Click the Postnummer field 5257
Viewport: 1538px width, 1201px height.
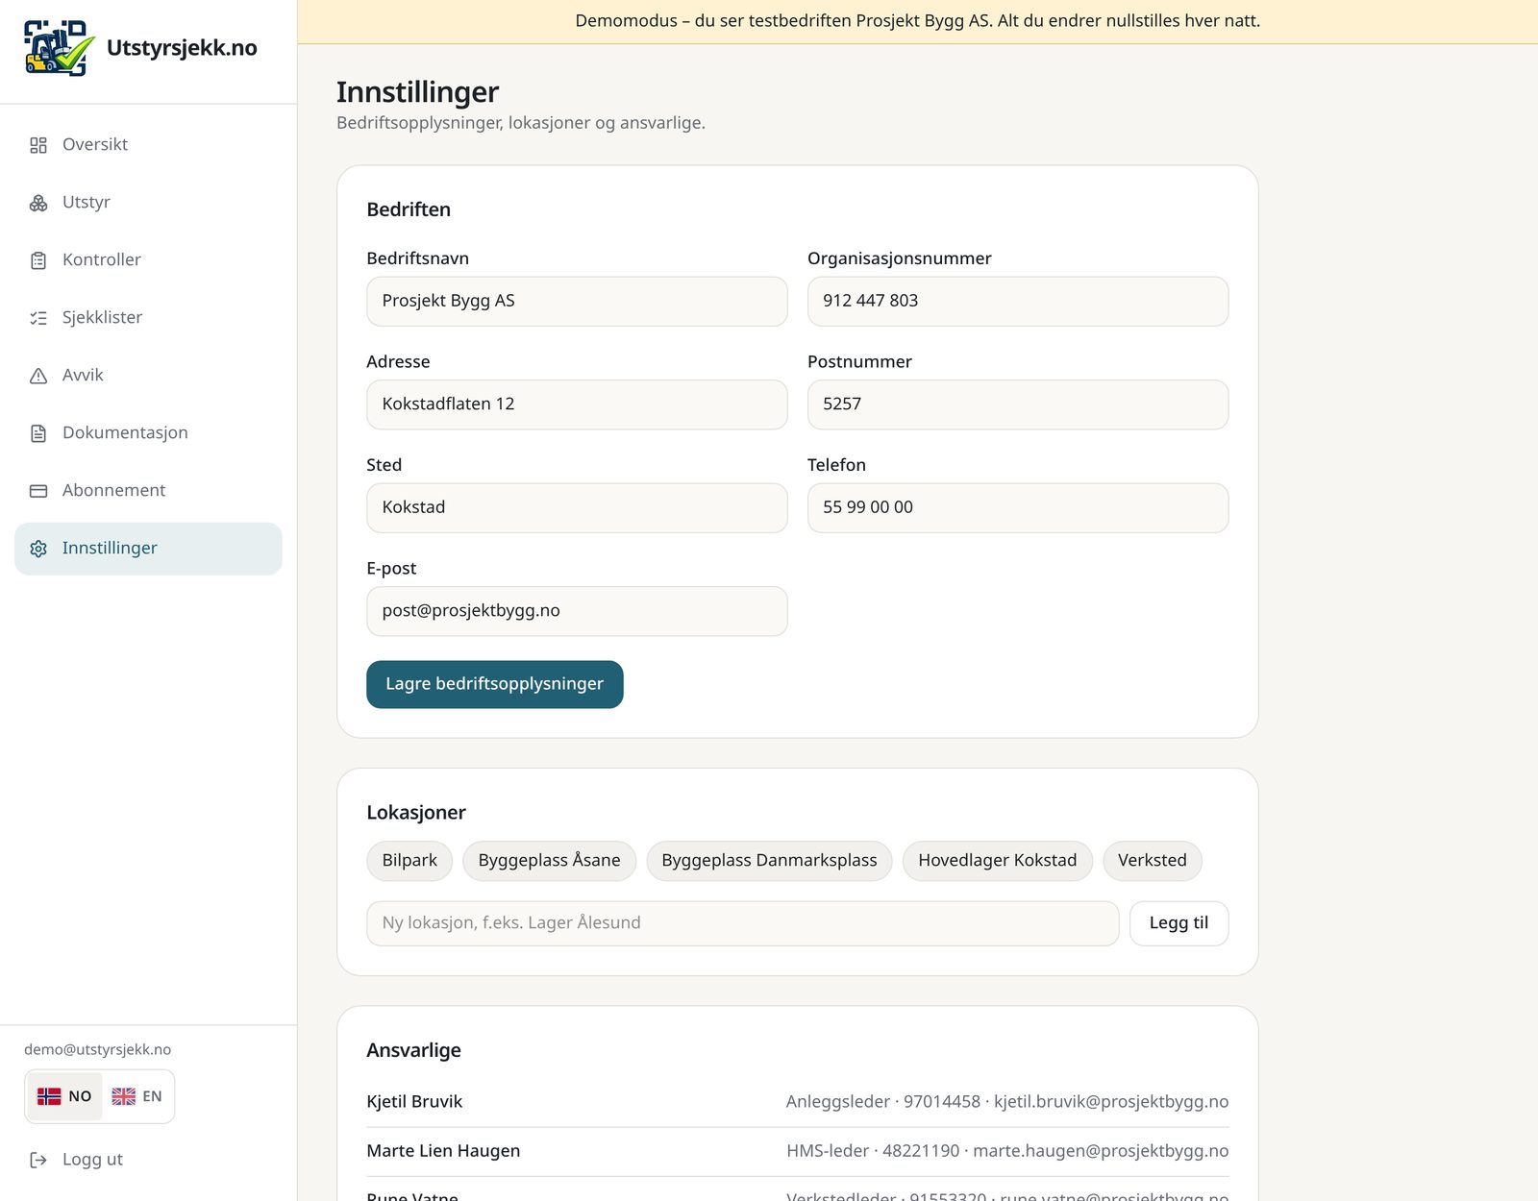1018,404
